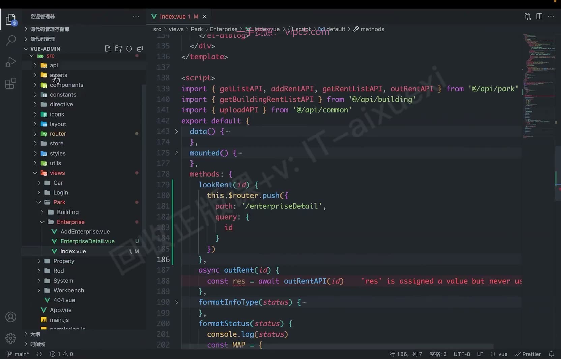561x359 pixels.
Task: Open the Manage gear menu
Action: (11, 338)
